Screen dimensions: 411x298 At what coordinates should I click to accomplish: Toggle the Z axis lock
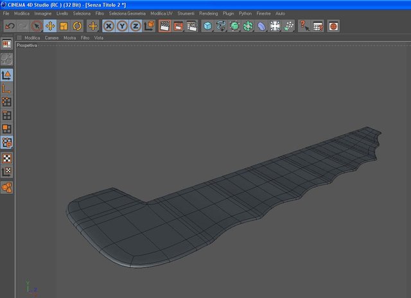click(136, 26)
